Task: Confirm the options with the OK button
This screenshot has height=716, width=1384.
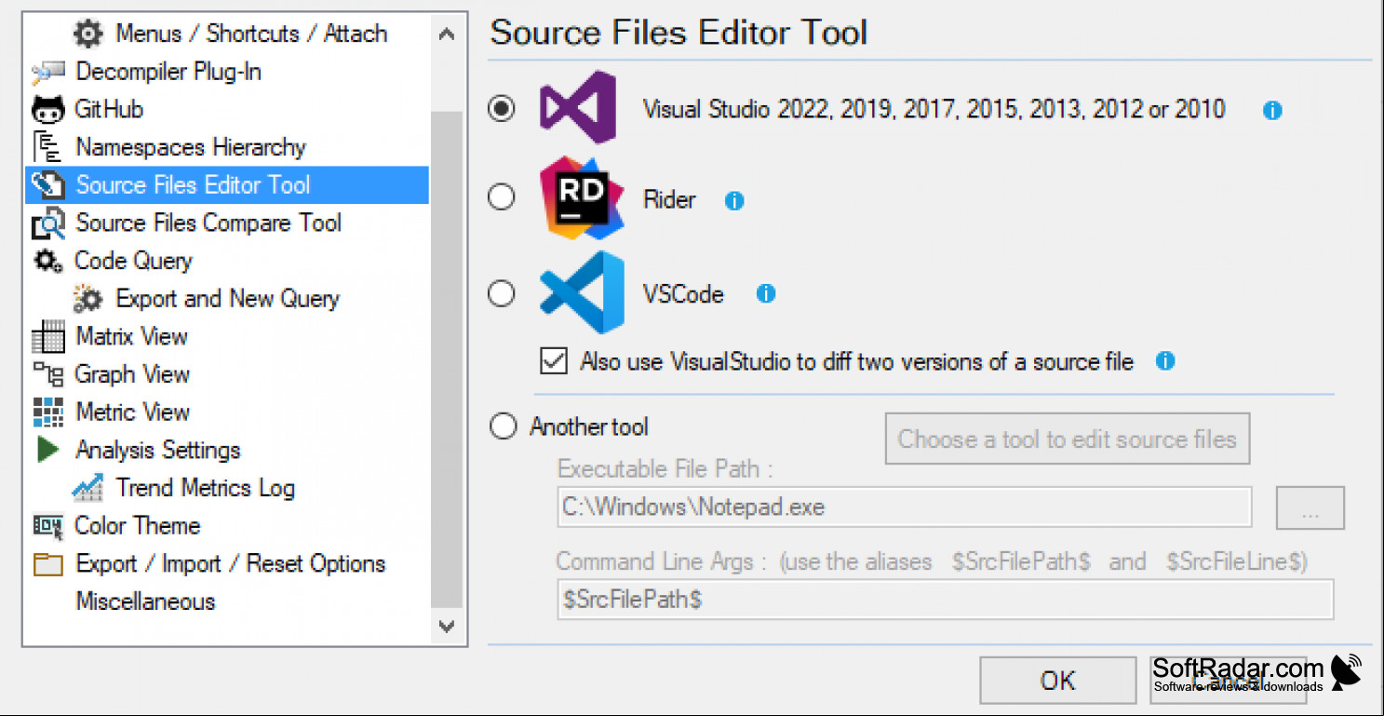Action: (1057, 681)
